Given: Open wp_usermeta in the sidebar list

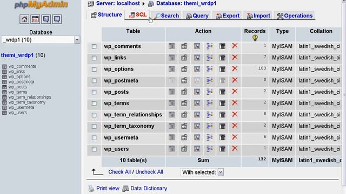Looking at the screenshot, I should [x=21, y=107].
